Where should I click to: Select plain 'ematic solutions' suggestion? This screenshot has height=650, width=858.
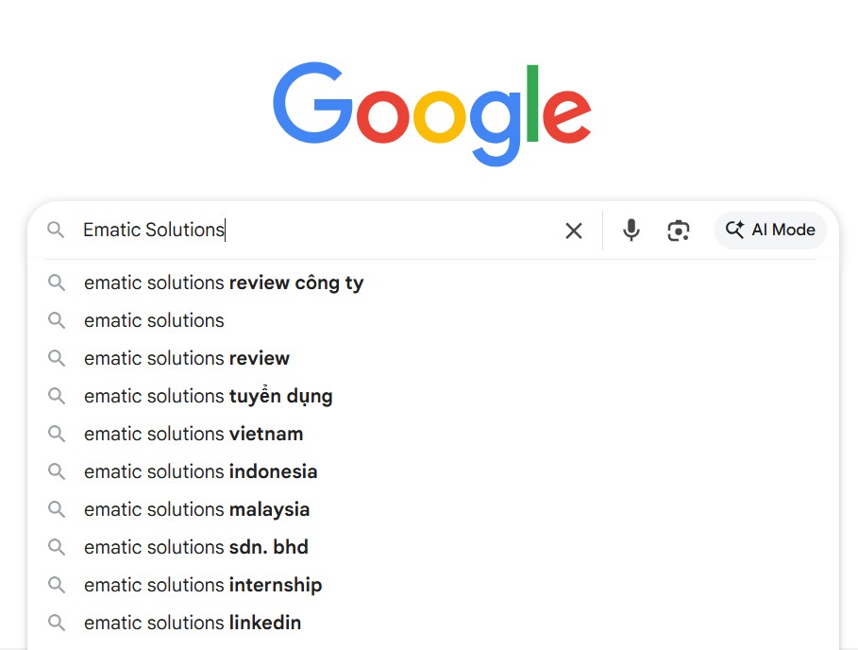coord(154,320)
